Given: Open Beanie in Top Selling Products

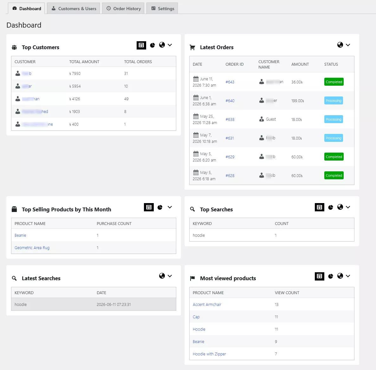Looking at the screenshot, I should pos(20,235).
